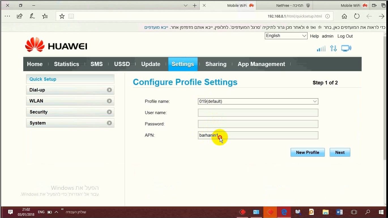The height and width of the screenshot is (218, 388).
Task: Click the Share icon in Edge toolbar
Action: [20, 16]
